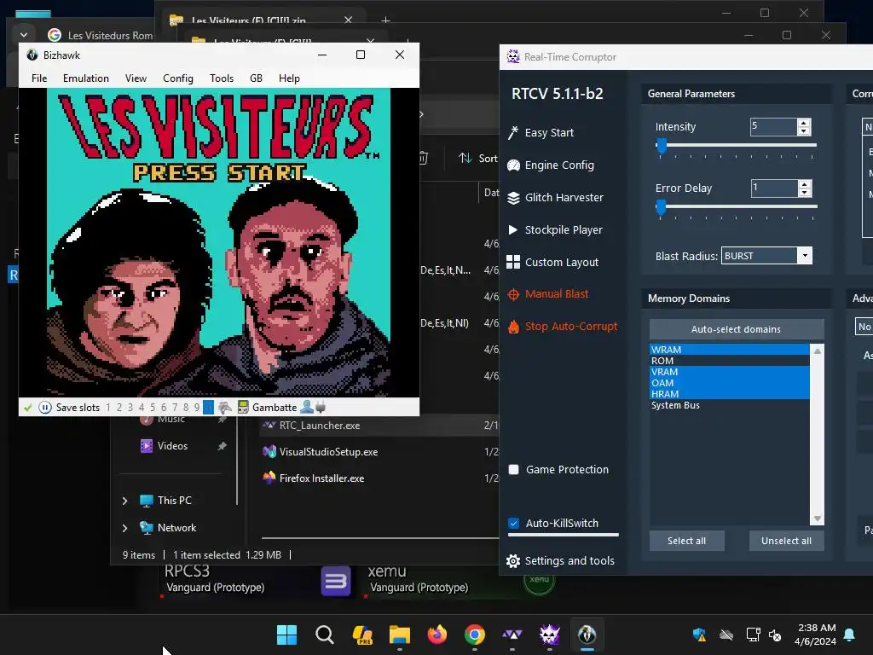Viewport: 873px width, 655px height.
Task: Click Stop Auto-Corrupt in RTCV
Action: (x=563, y=327)
